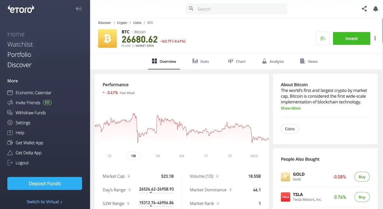Viewport: 383px width, 209px height.
Task: Click the Coins tag button
Action: pos(290,129)
